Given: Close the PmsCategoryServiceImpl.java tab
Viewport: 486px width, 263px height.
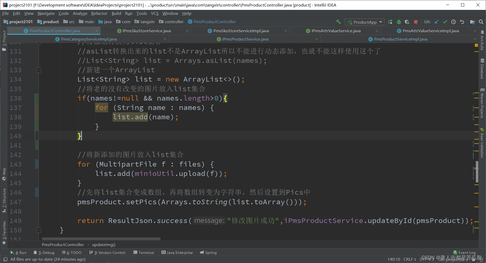Looking at the screenshot, I should pyautogui.click(x=165, y=39).
